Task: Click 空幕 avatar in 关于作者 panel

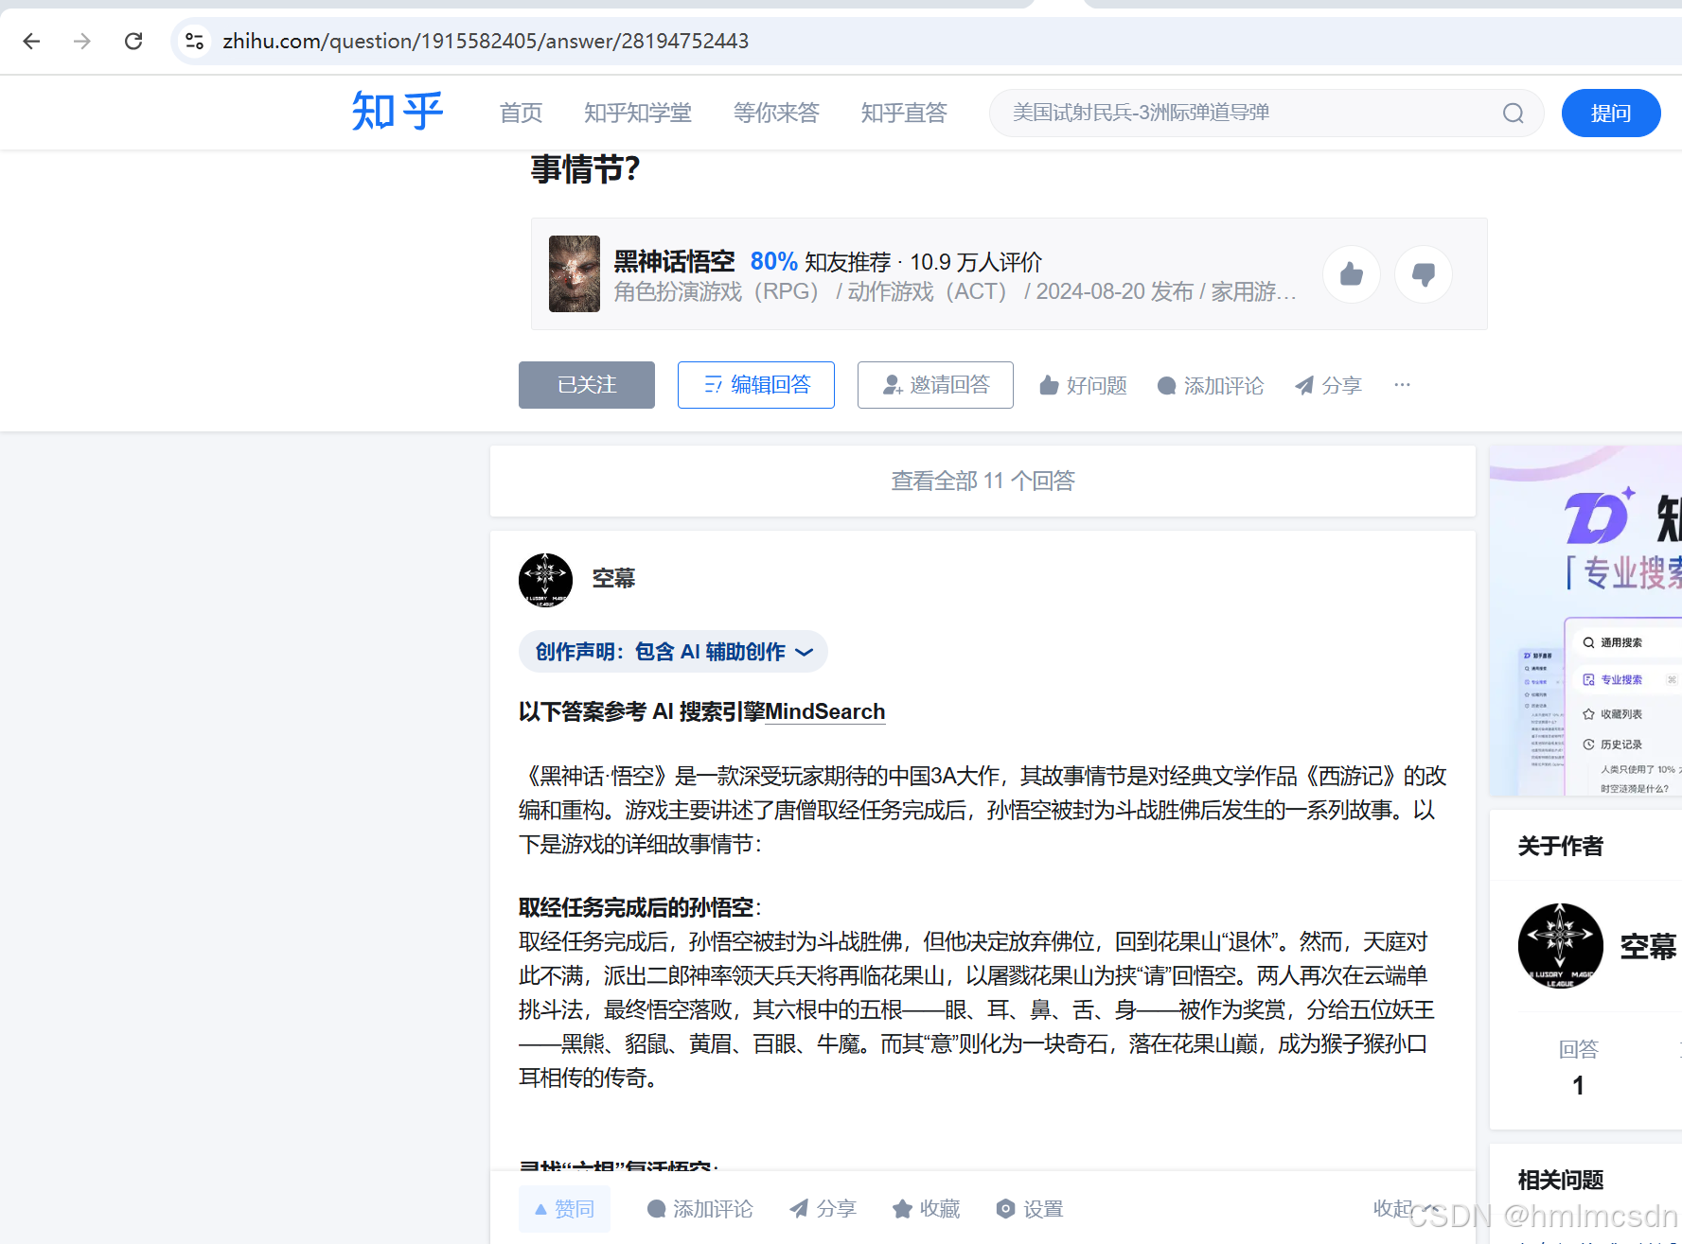Action: coord(1560,946)
